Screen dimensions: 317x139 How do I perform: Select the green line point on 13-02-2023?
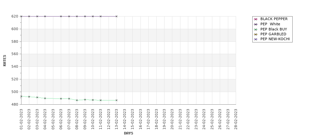[x=116, y=100]
